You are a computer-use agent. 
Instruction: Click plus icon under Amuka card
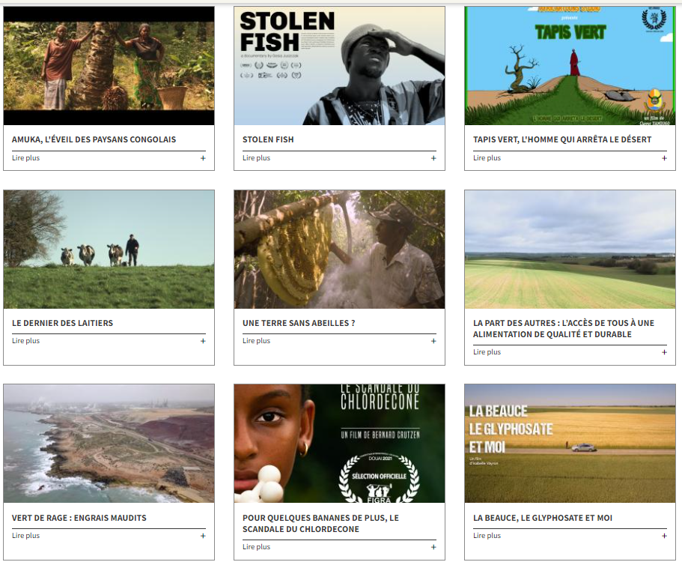pos(203,158)
